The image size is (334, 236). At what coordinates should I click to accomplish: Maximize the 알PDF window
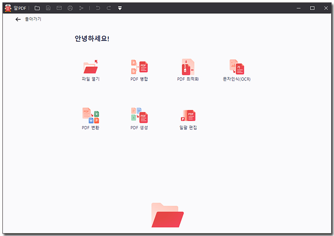pyautogui.click(x=312, y=8)
